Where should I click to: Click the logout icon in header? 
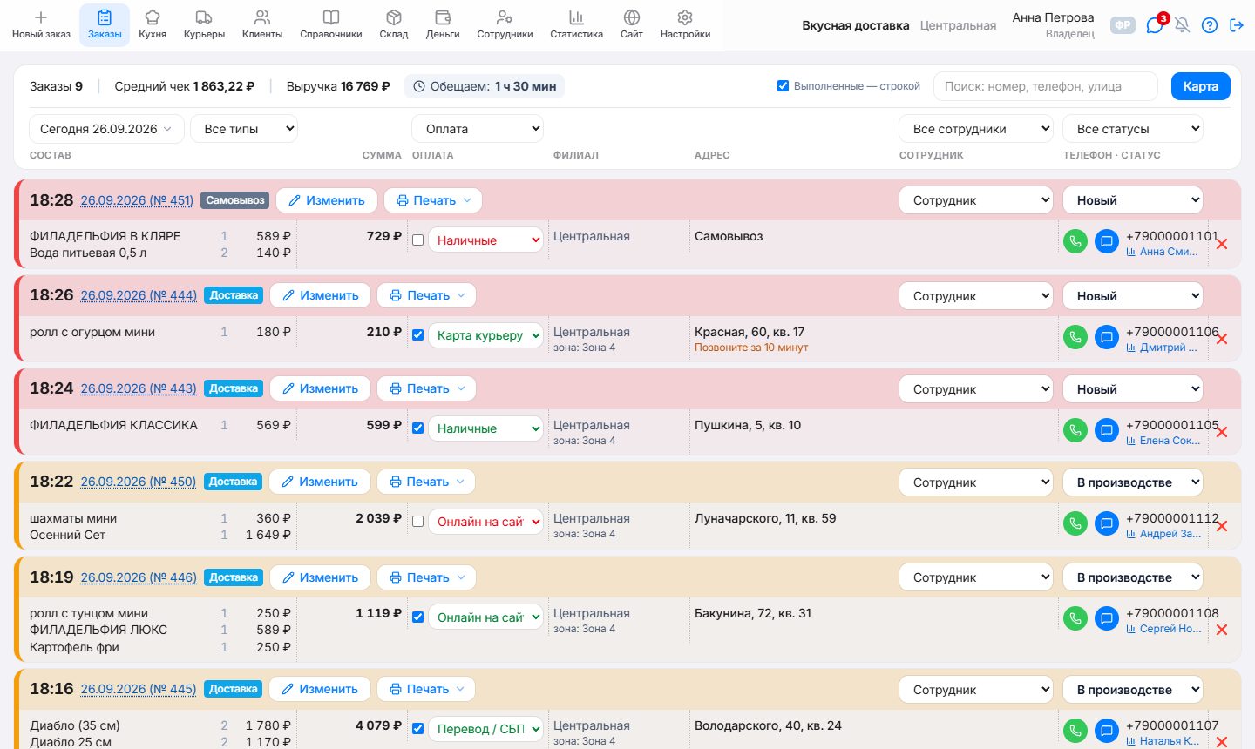click(x=1236, y=25)
